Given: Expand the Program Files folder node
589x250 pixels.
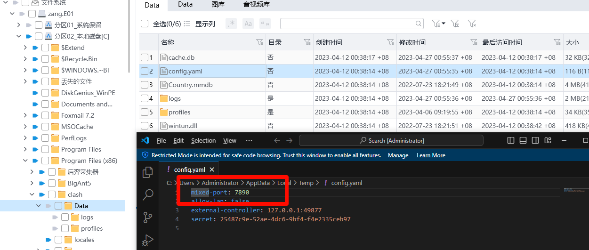Looking at the screenshot, I should (25, 149).
